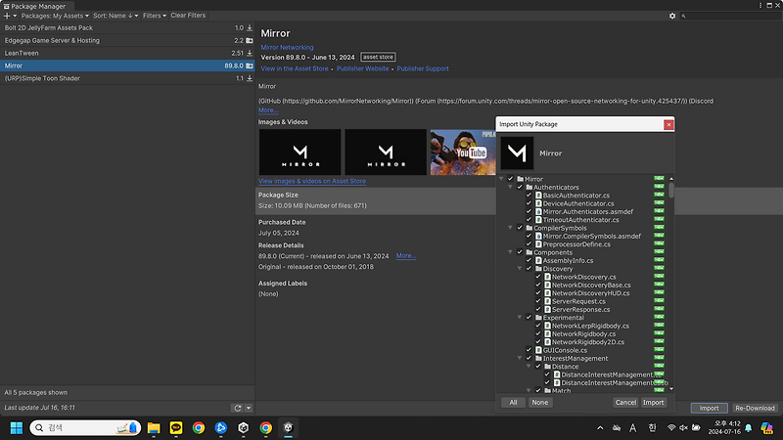Toggle the NetworkDiscoveryHUD.cs checkbox
Screen dimensions: 783x440
click(537, 292)
